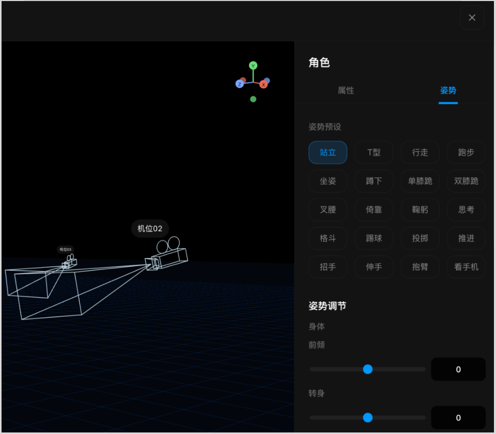Select the 双膝跪 pose preset
The width and height of the screenshot is (496, 434).
(466, 181)
